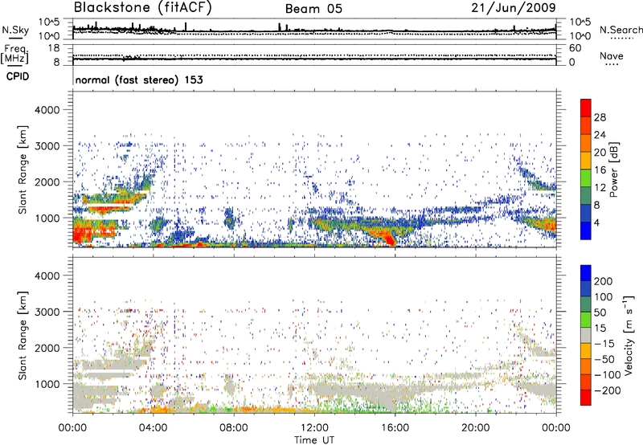Click the solid line sample under N.Sky legend
643x445 pixels.
[x=15, y=38]
